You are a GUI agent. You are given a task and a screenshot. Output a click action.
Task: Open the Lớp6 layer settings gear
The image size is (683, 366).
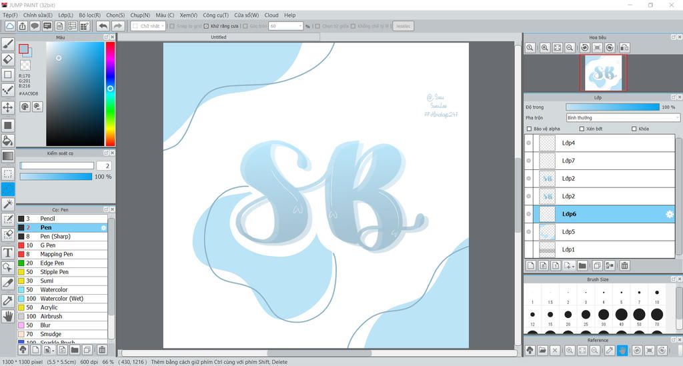pos(669,214)
